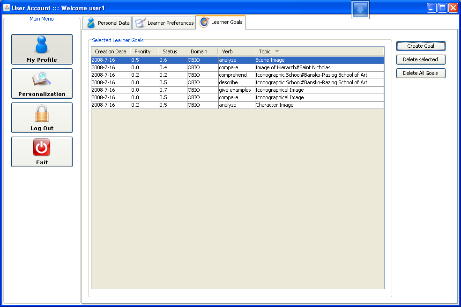Screen dimensions: 461x307
Task: Sort by the Priority column header
Action: (144, 51)
